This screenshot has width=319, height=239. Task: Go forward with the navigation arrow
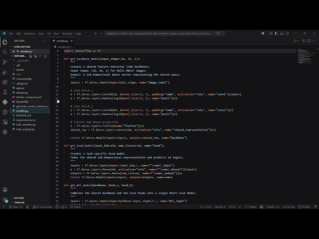point(101,33)
